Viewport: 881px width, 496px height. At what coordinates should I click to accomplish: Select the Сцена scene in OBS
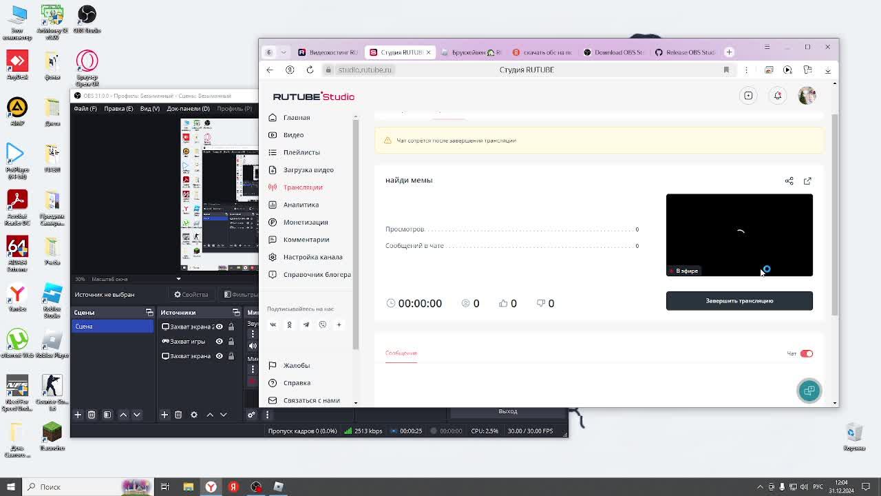(x=112, y=327)
